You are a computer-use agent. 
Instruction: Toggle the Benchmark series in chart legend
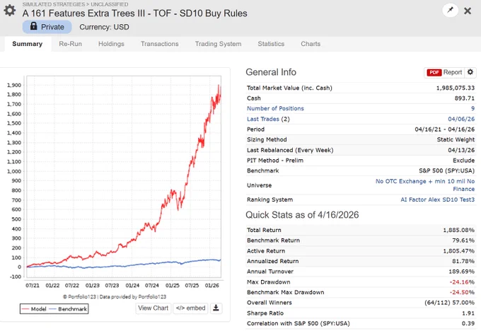(x=68, y=309)
